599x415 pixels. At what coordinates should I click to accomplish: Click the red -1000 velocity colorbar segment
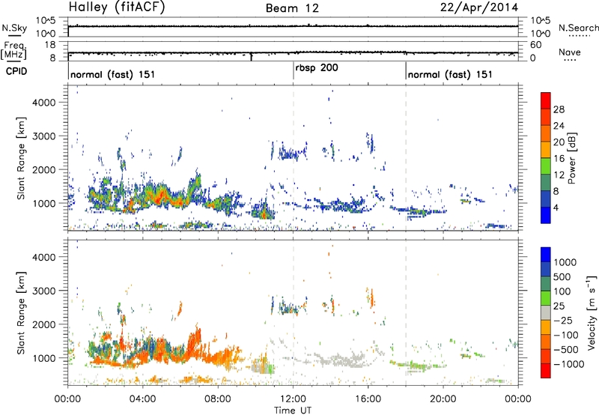546,371
